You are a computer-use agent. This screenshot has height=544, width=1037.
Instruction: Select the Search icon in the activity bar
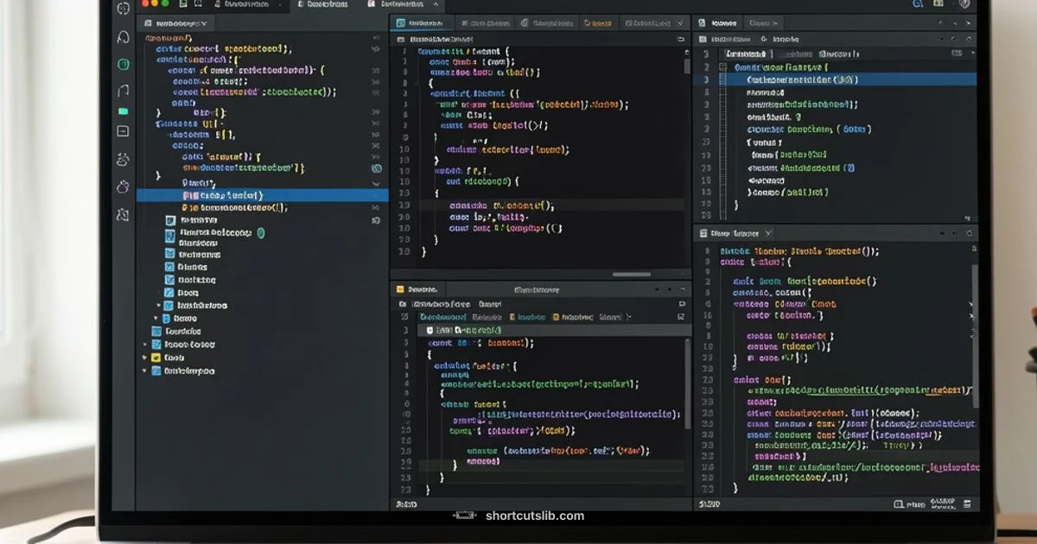[x=123, y=36]
